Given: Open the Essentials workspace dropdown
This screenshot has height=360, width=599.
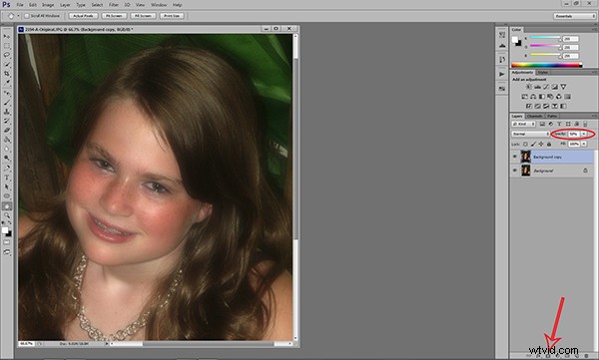Looking at the screenshot, I should point(575,16).
